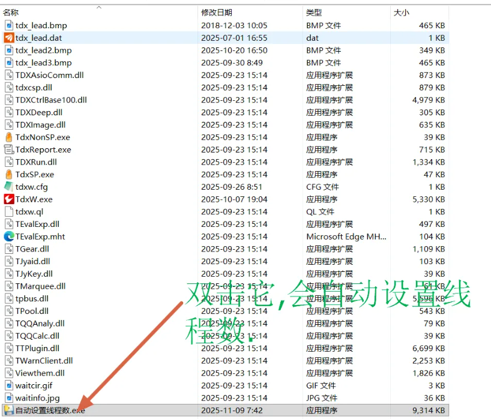The width and height of the screenshot is (491, 419).
Task: Select the TdxNonSP.exe application icon
Action: [9, 137]
